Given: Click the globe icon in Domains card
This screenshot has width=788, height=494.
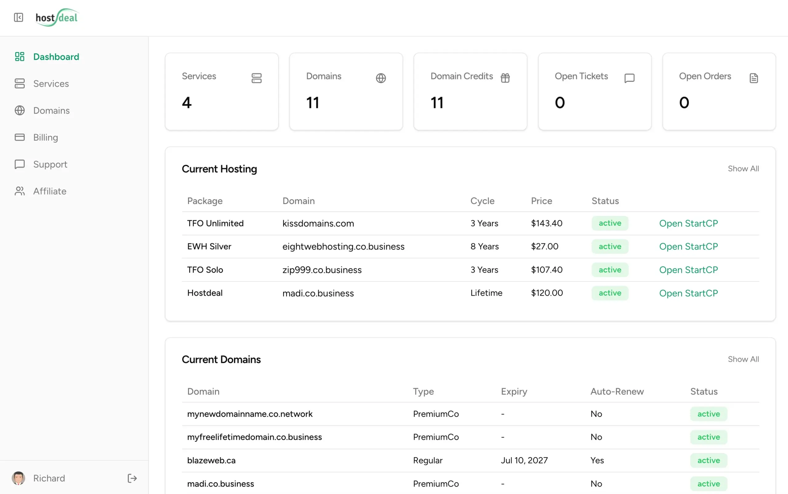Looking at the screenshot, I should [381, 78].
